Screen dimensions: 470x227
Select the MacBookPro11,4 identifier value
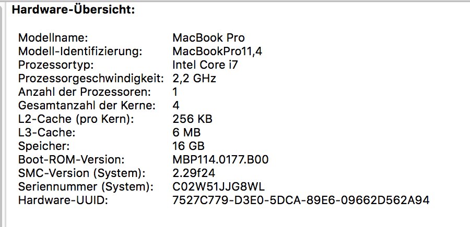pos(218,52)
